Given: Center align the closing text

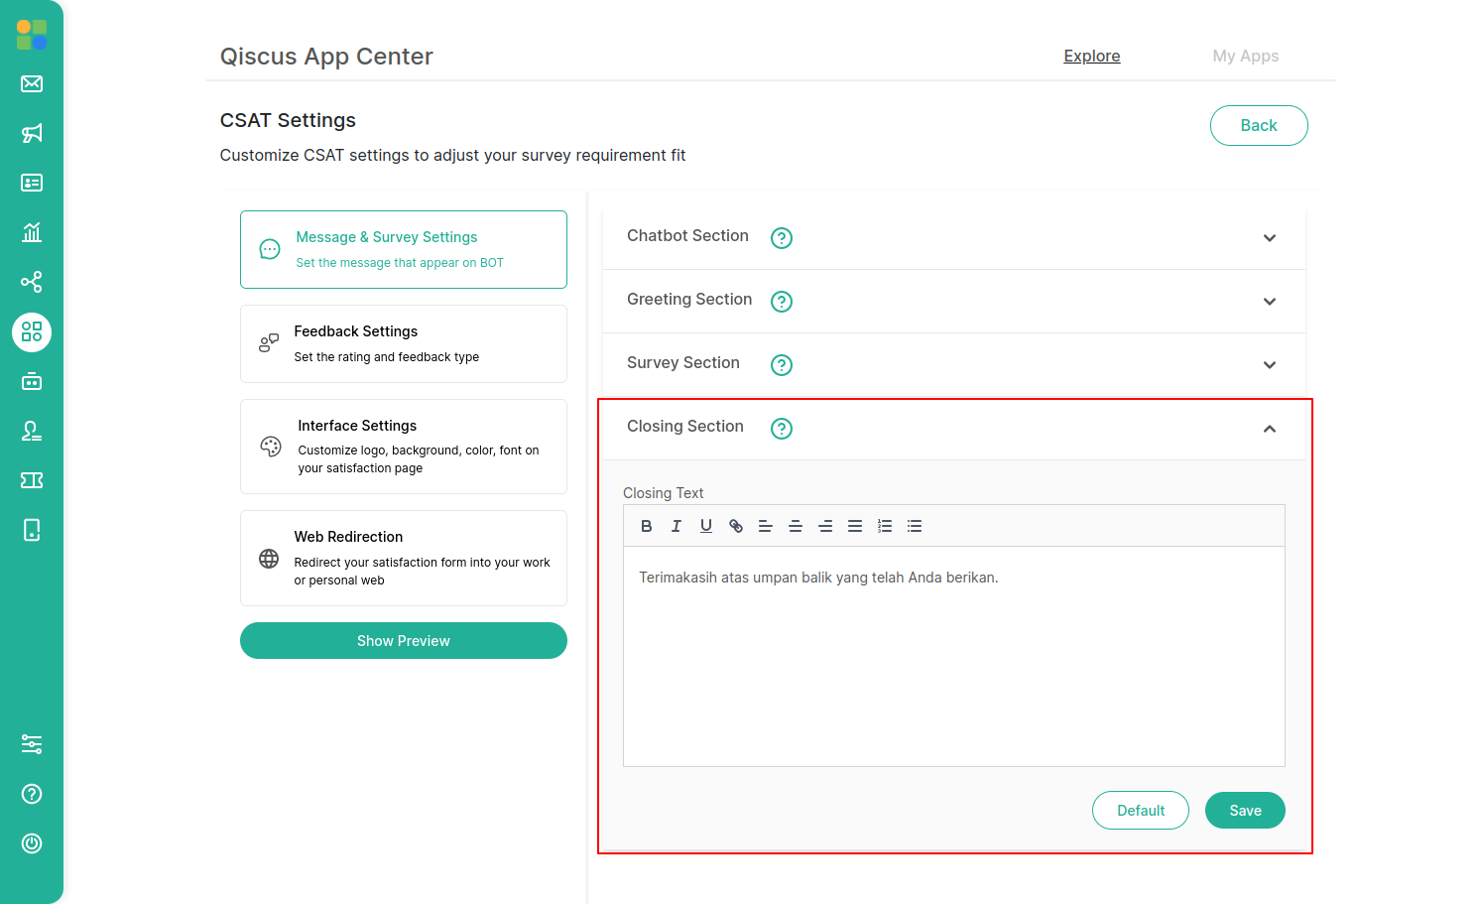Looking at the screenshot, I should pyautogui.click(x=796, y=526).
